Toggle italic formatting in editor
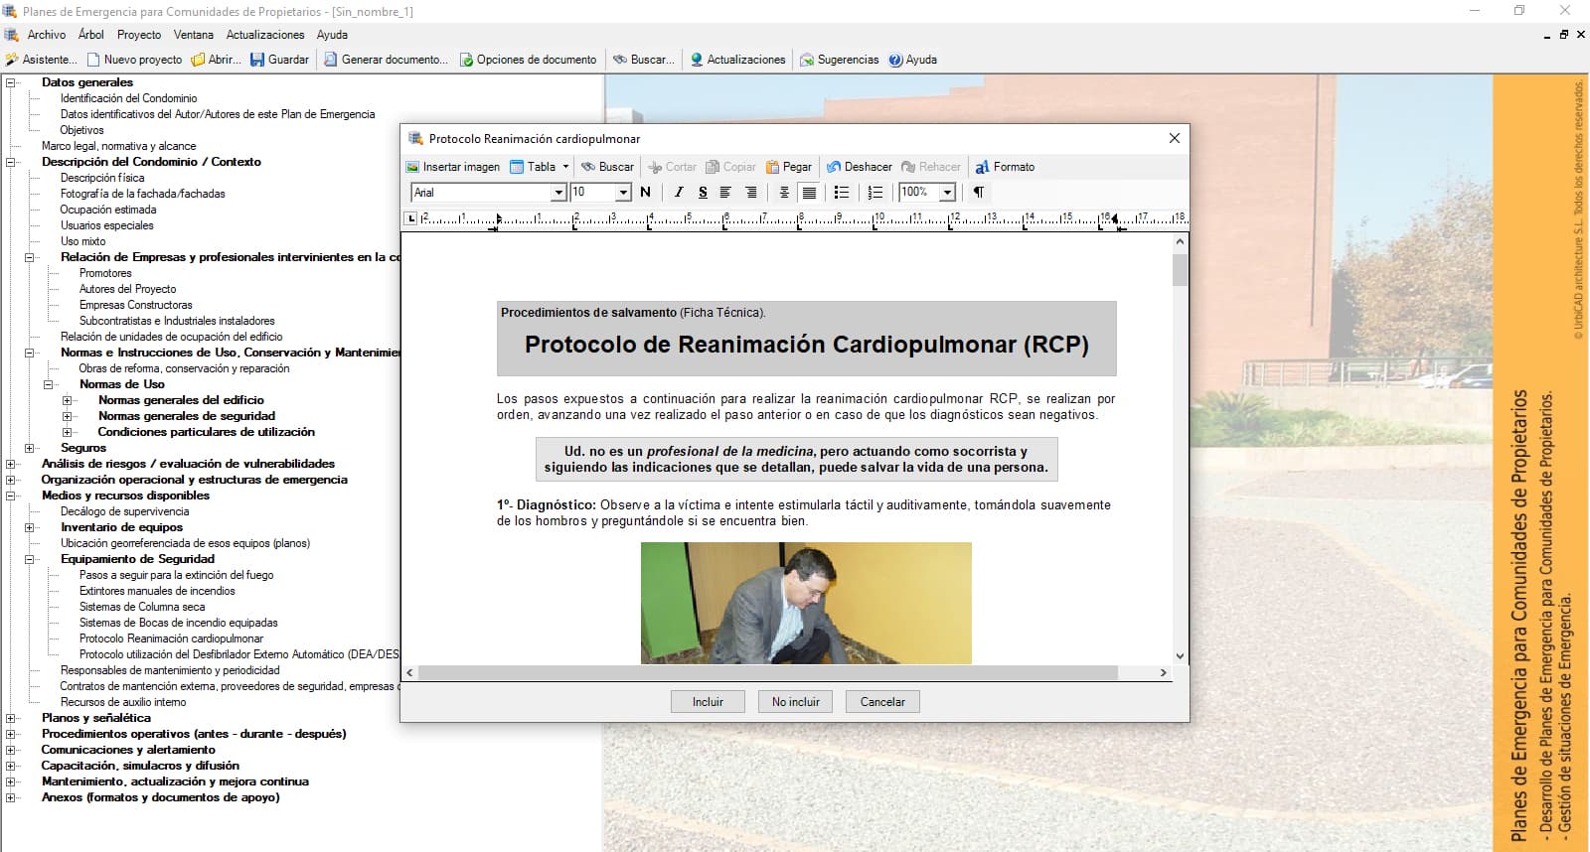The width and height of the screenshot is (1590, 852). click(x=678, y=192)
